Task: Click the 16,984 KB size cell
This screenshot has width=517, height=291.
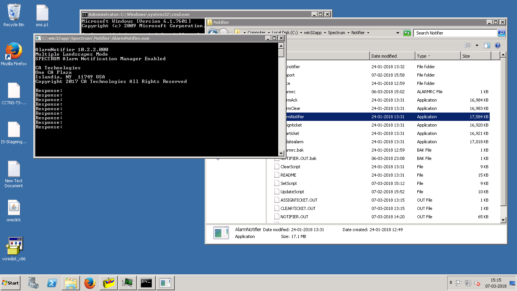Action: point(479,100)
